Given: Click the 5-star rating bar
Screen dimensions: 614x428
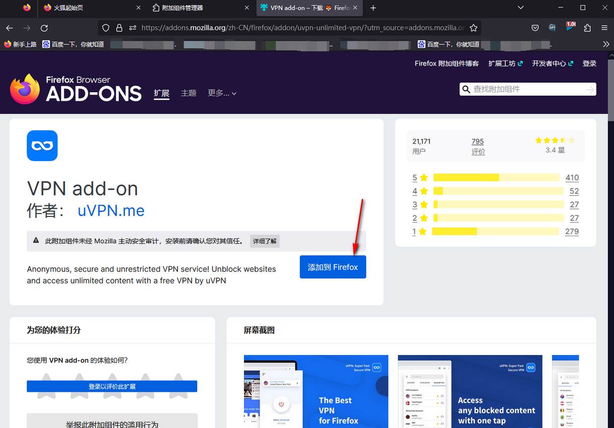Looking at the screenshot, I should coord(497,178).
